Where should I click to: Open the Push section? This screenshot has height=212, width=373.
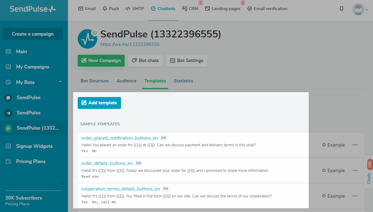coord(111,9)
